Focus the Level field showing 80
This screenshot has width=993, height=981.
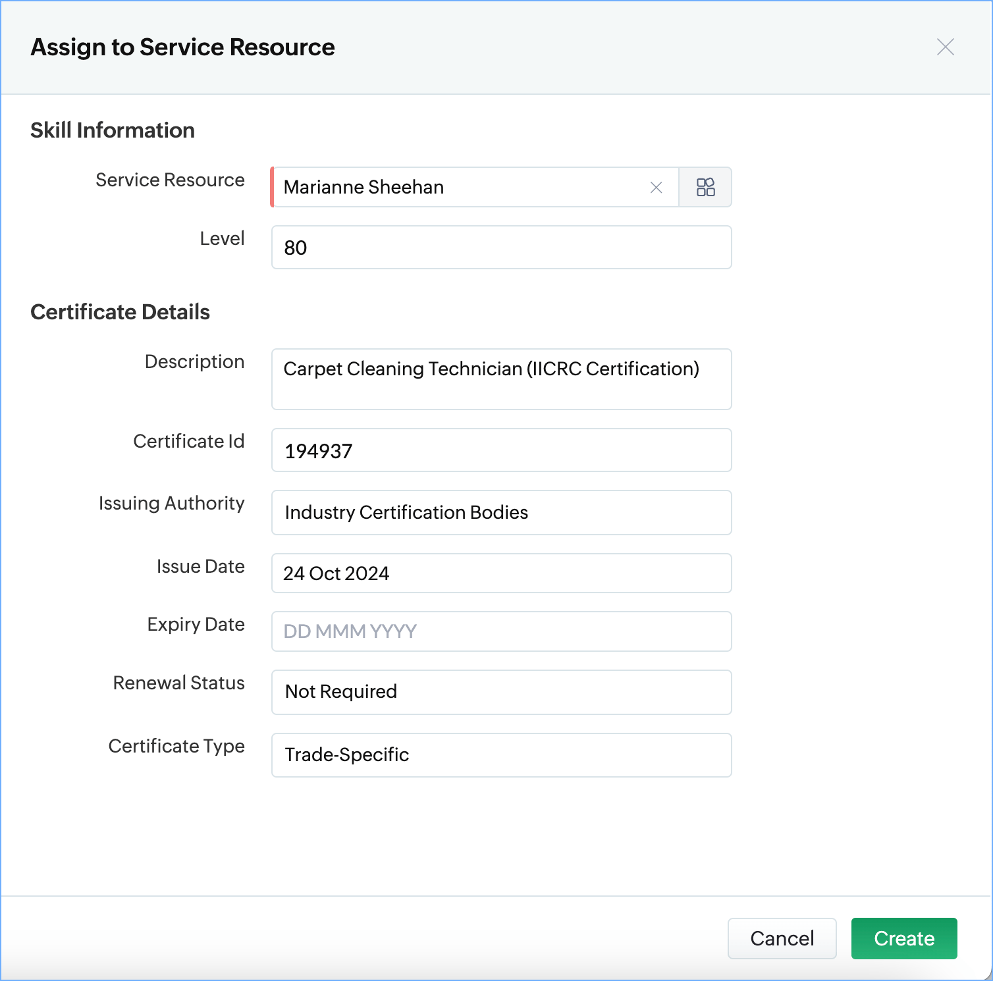(501, 248)
